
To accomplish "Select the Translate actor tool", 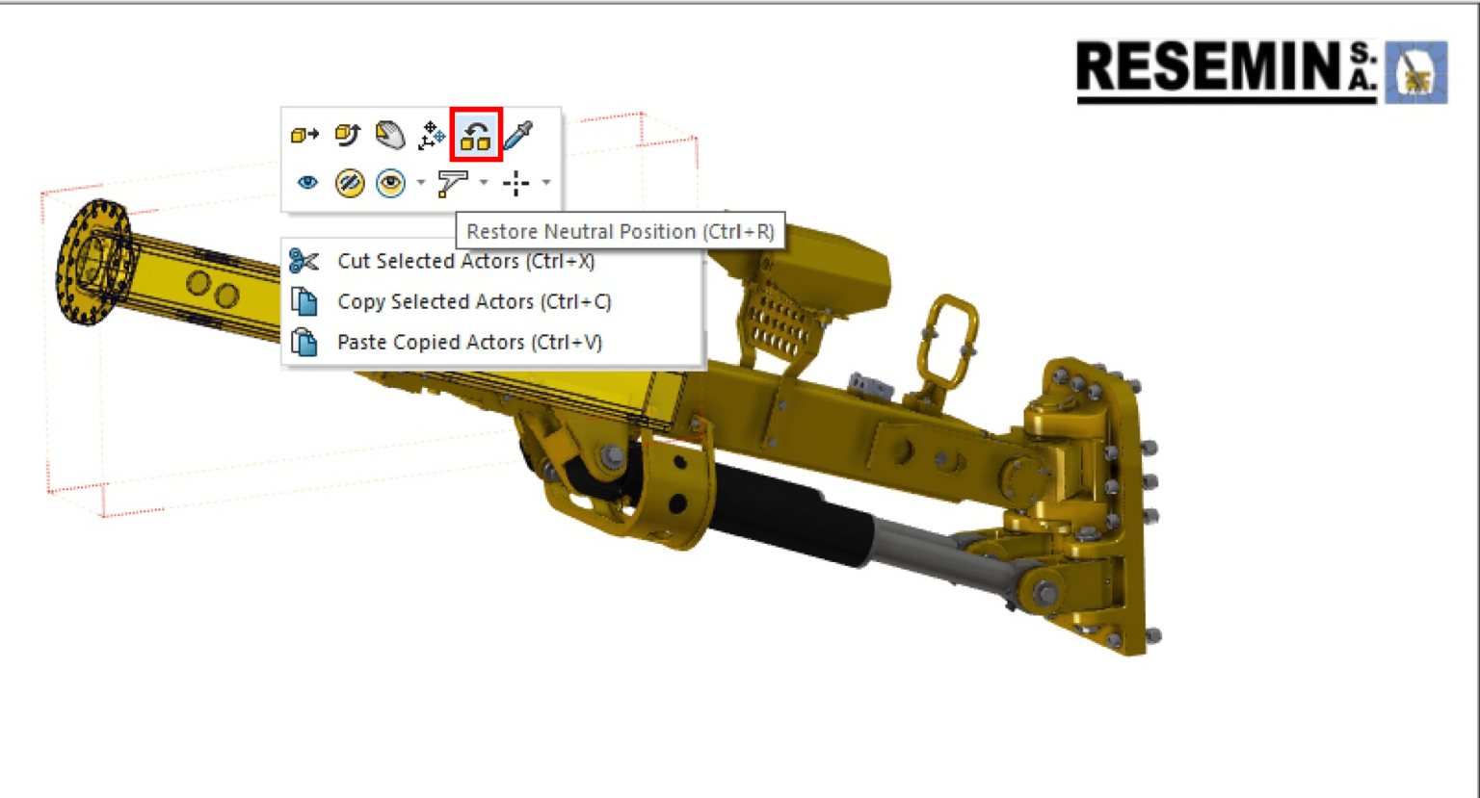I will [304, 136].
